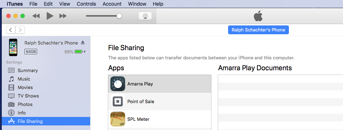
Task: Click the play button
Action: [x=50, y=16]
